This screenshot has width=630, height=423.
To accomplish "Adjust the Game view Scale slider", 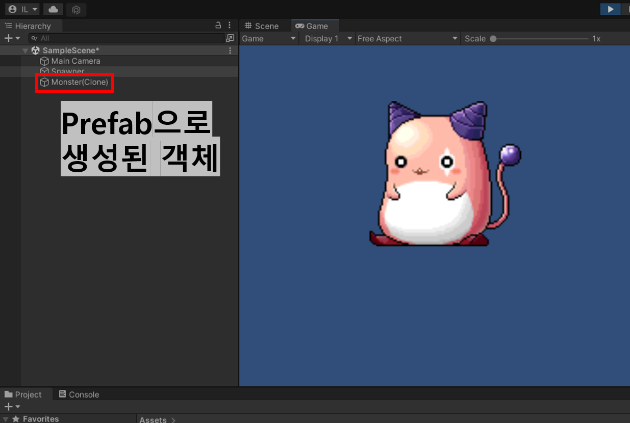I will coord(539,39).
